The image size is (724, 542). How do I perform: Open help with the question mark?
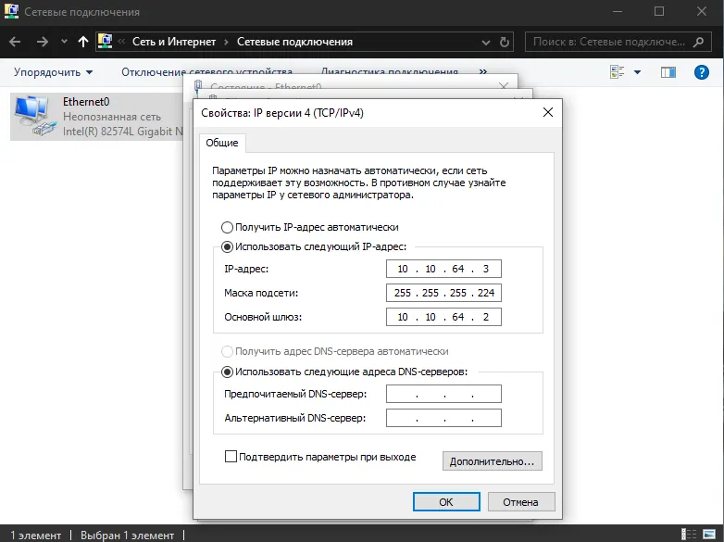click(702, 72)
